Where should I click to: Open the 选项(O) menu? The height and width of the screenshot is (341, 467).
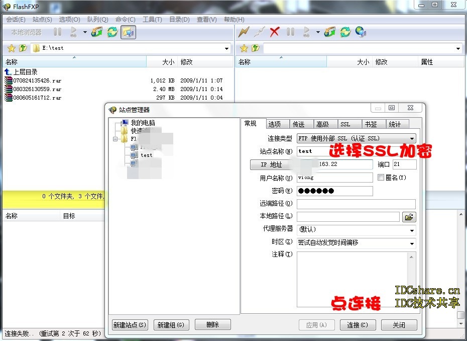[69, 20]
